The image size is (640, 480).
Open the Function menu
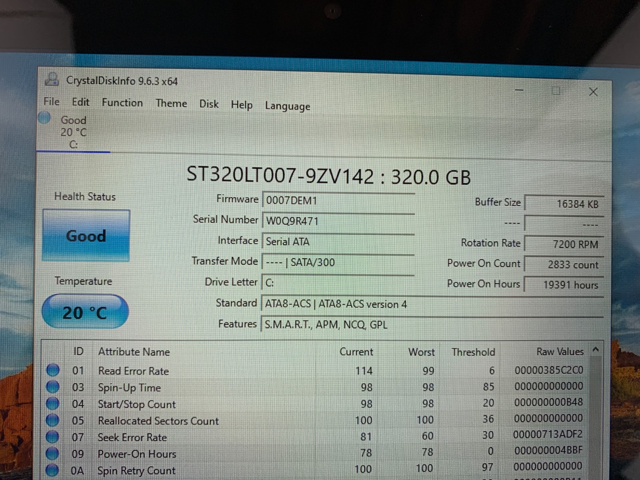[x=122, y=103]
